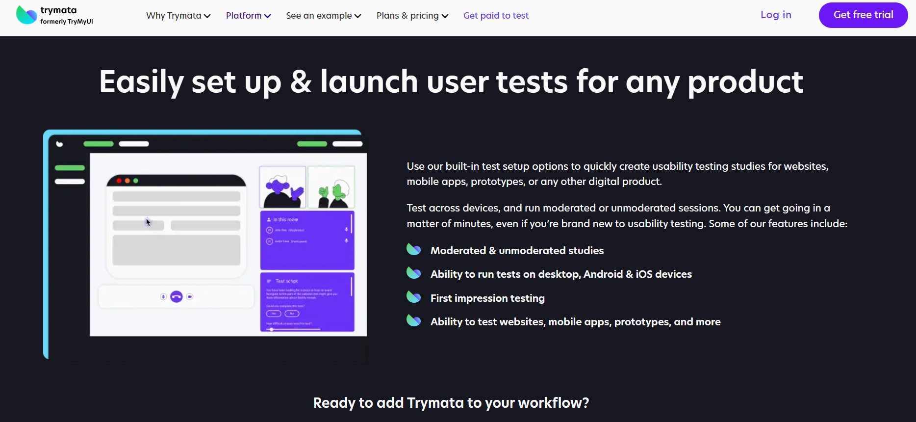
Task: Click the Easily set up & launch heading
Action: coord(451,82)
